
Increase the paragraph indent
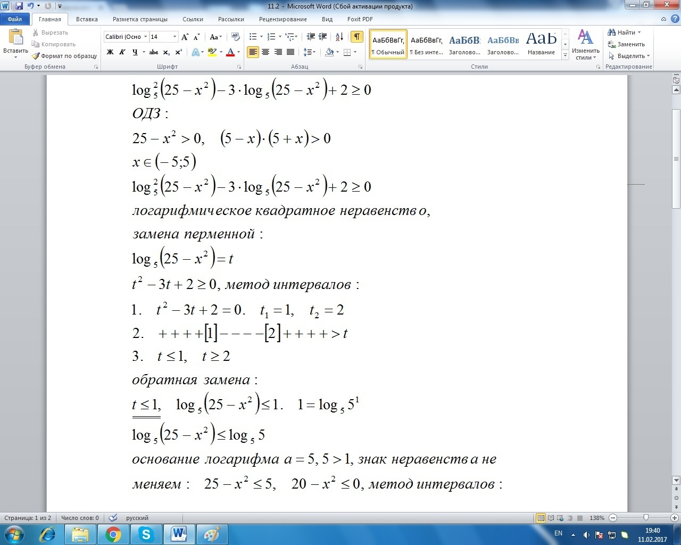pyautogui.click(x=323, y=37)
